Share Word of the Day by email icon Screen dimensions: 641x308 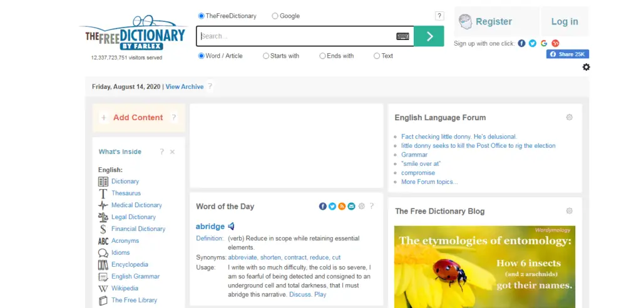pyautogui.click(x=351, y=207)
